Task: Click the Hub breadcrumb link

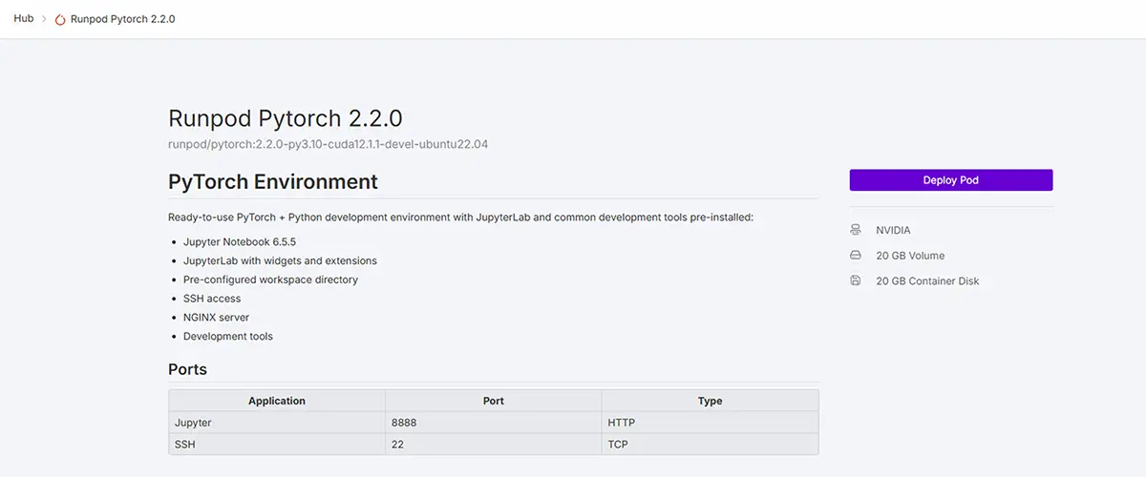Action: [24, 18]
